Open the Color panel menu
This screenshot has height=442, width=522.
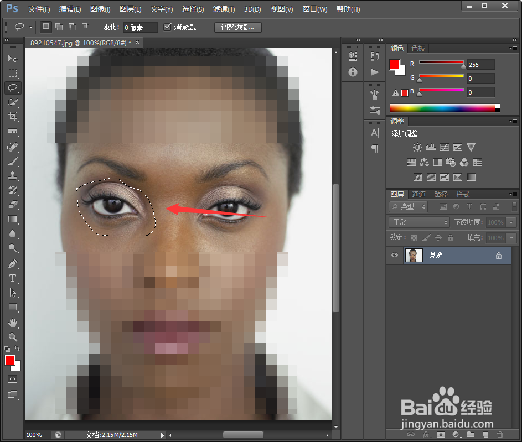tap(513, 48)
